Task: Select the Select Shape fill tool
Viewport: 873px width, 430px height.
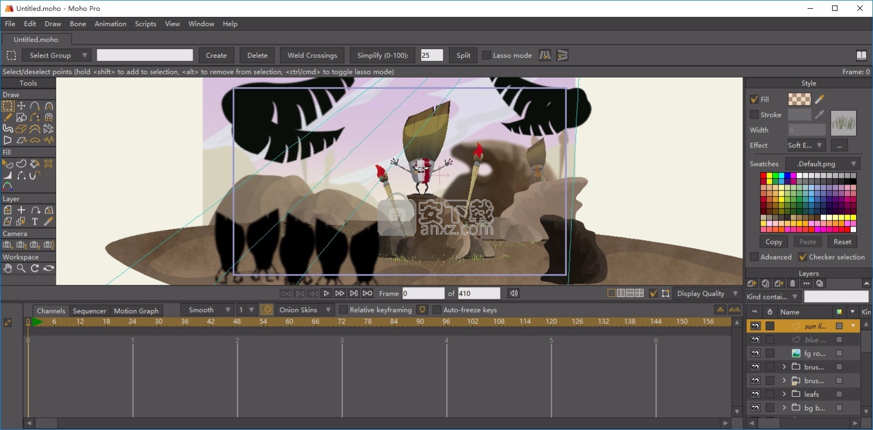Action: pos(8,164)
